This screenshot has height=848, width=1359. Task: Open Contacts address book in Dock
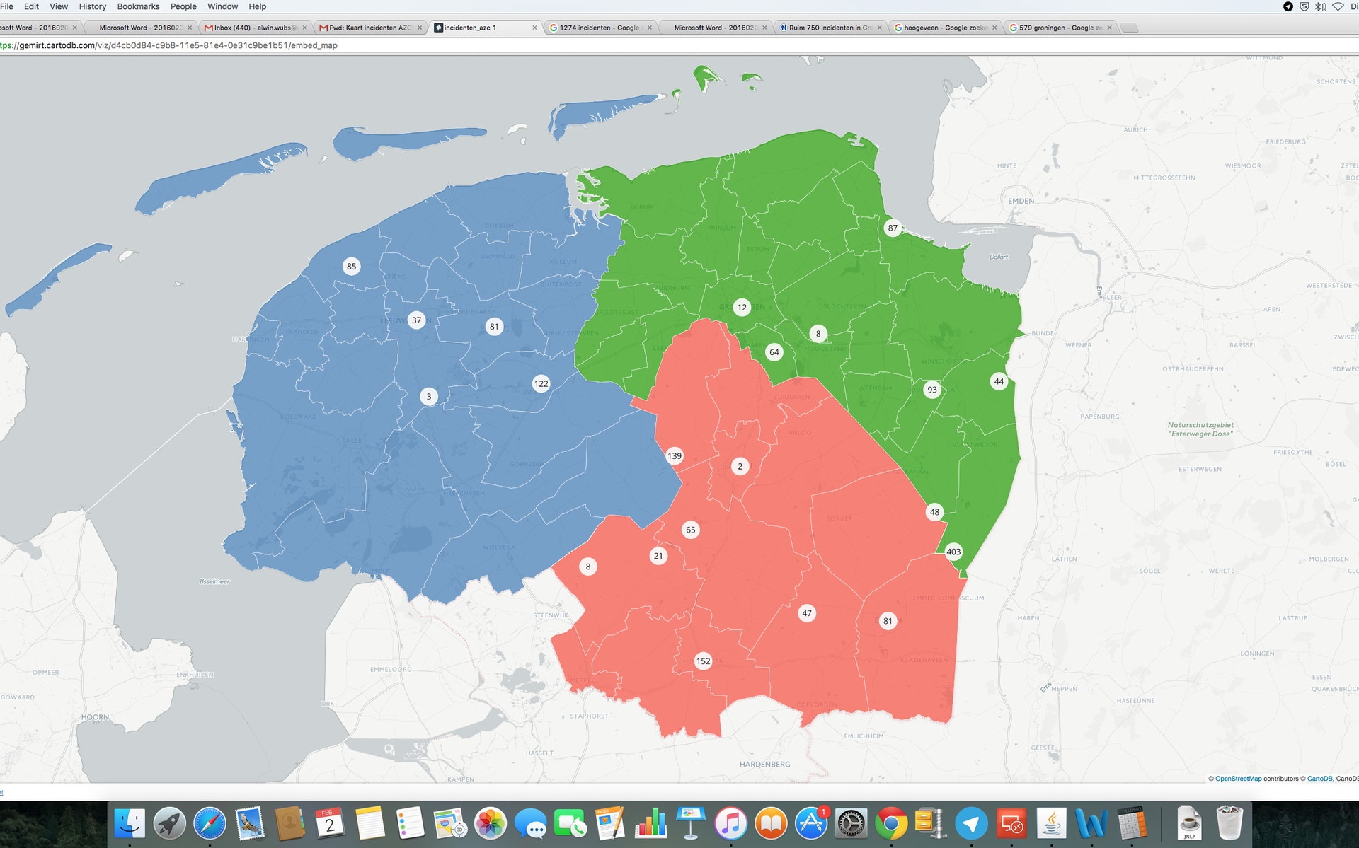289,823
